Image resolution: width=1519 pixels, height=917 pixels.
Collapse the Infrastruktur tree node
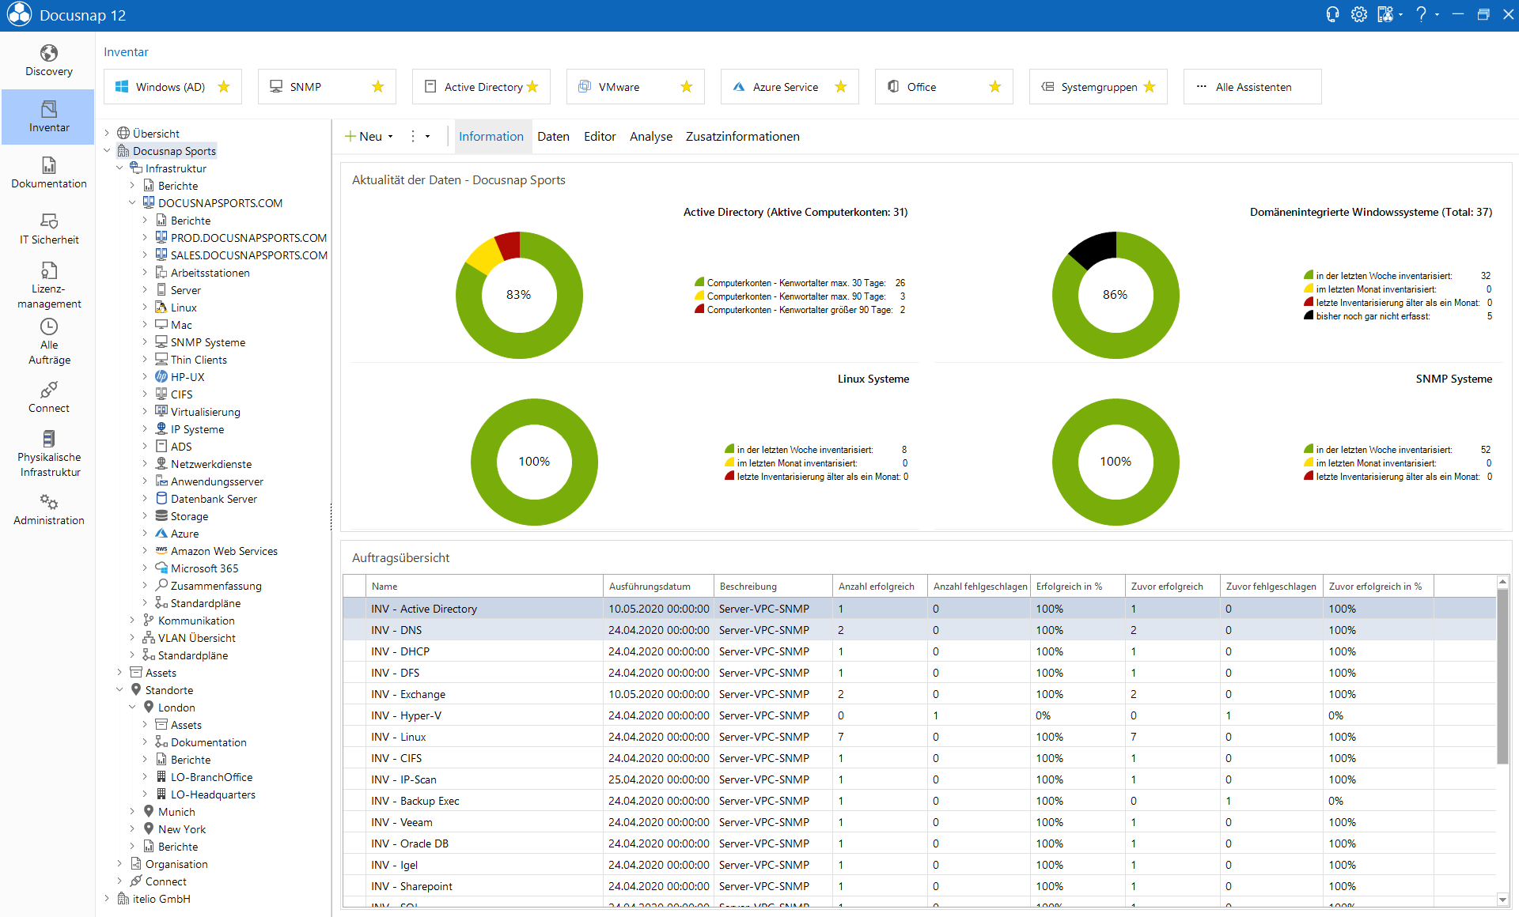pos(119,168)
